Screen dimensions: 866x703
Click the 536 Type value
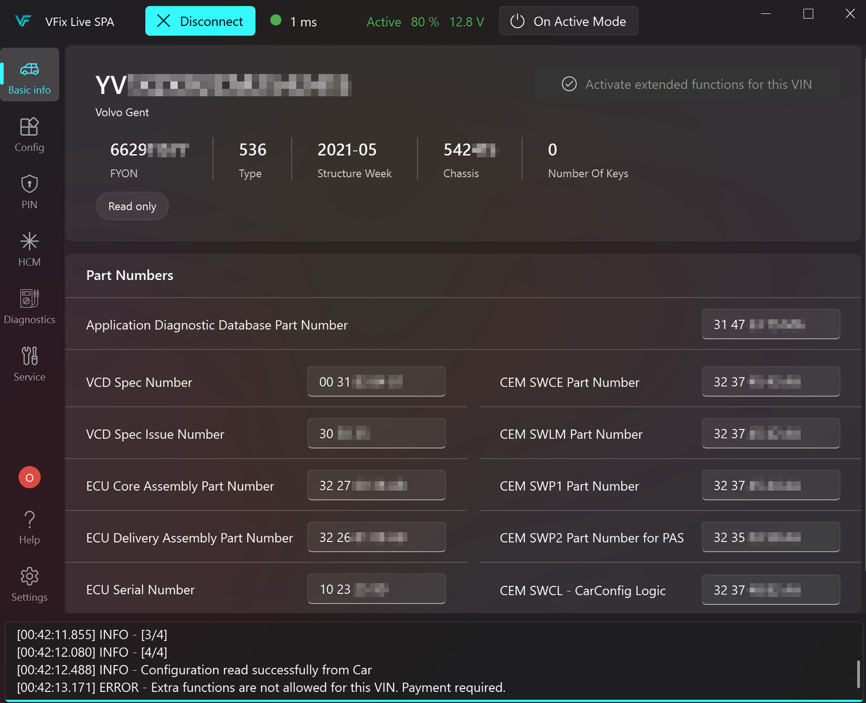click(x=253, y=149)
